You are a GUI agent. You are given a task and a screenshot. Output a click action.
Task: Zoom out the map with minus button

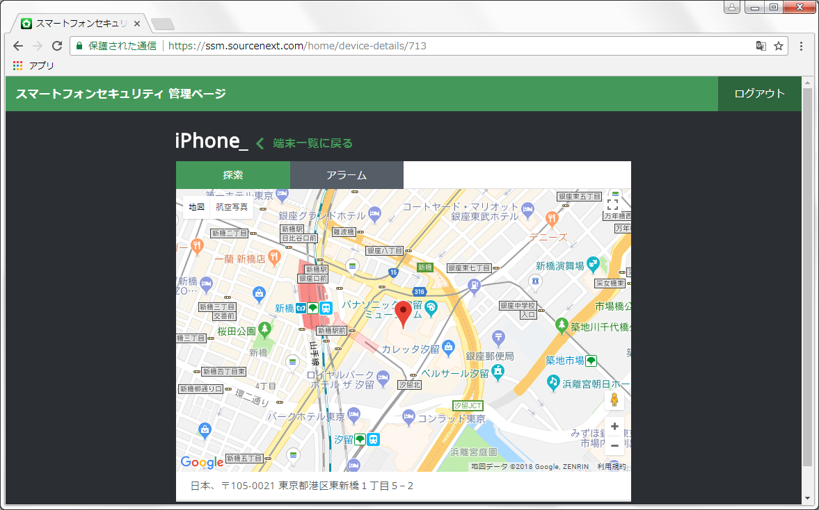pyautogui.click(x=614, y=446)
